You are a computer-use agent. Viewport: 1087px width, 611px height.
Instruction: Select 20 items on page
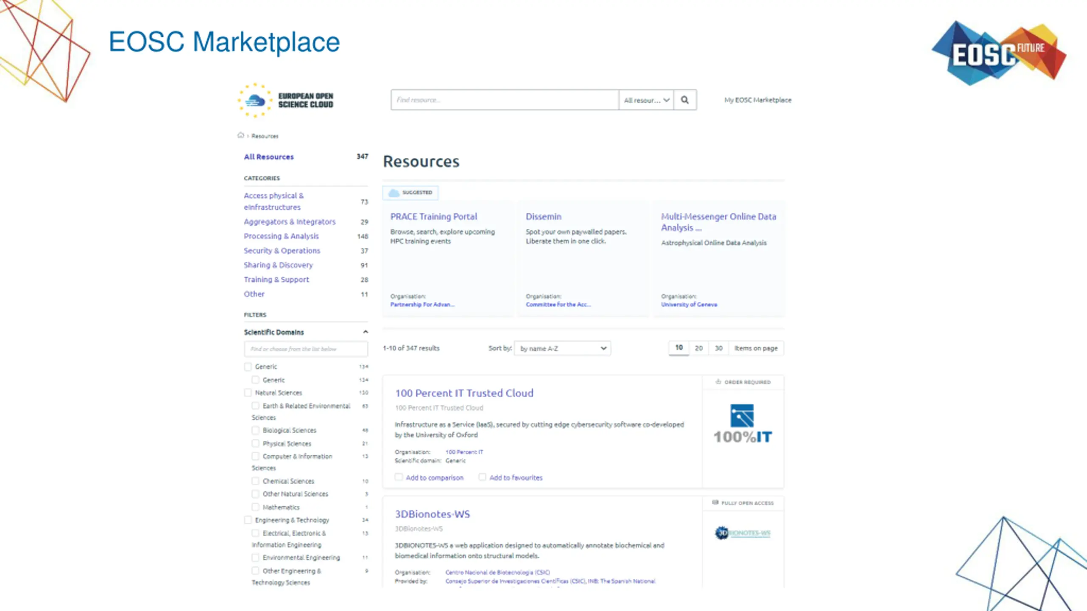click(x=698, y=348)
